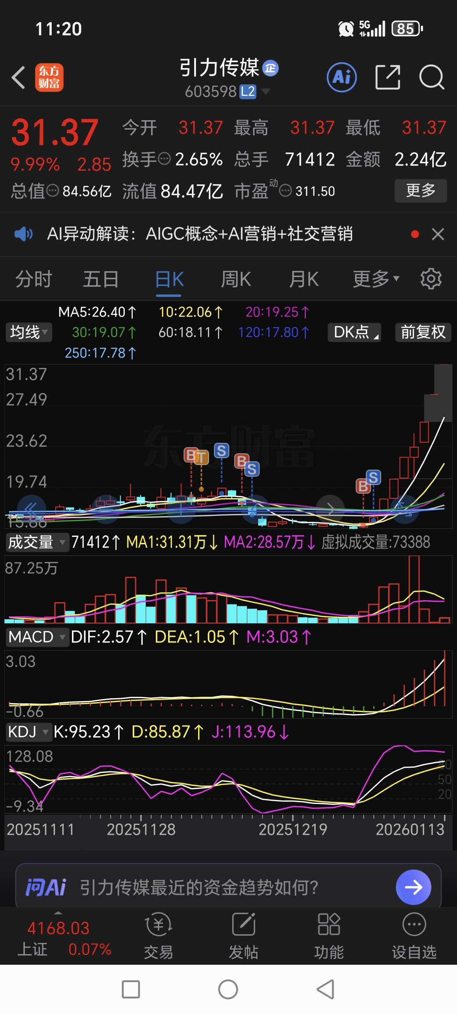Open the DK点 dropdown
The height and width of the screenshot is (1014, 457).
tap(354, 332)
